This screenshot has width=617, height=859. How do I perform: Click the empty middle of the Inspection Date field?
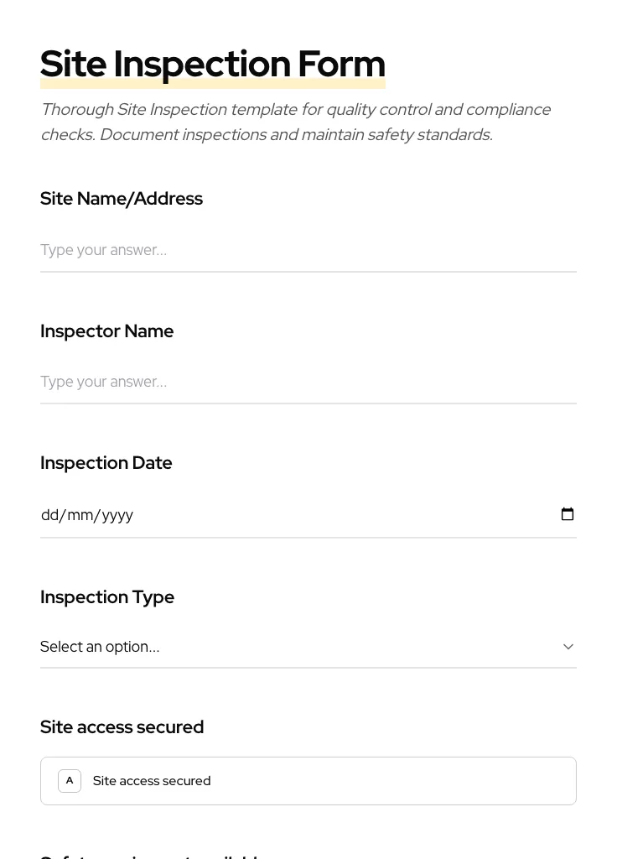(335, 515)
